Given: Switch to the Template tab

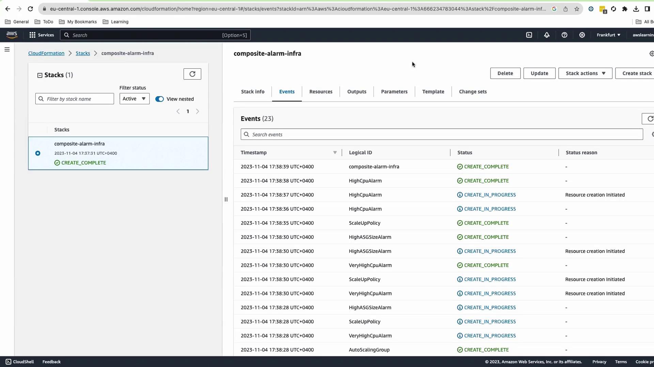Looking at the screenshot, I should (433, 92).
